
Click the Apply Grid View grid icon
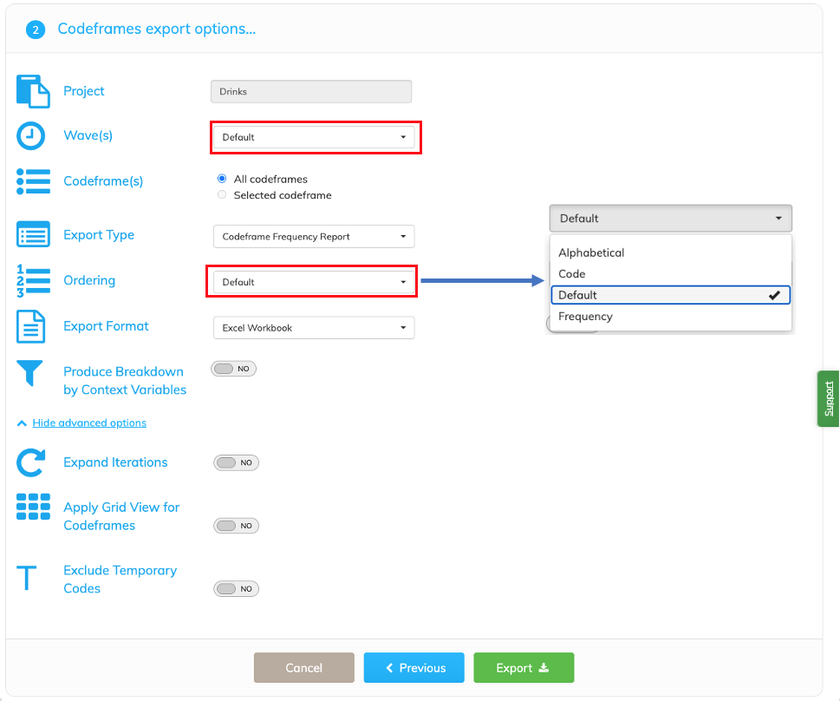click(33, 507)
